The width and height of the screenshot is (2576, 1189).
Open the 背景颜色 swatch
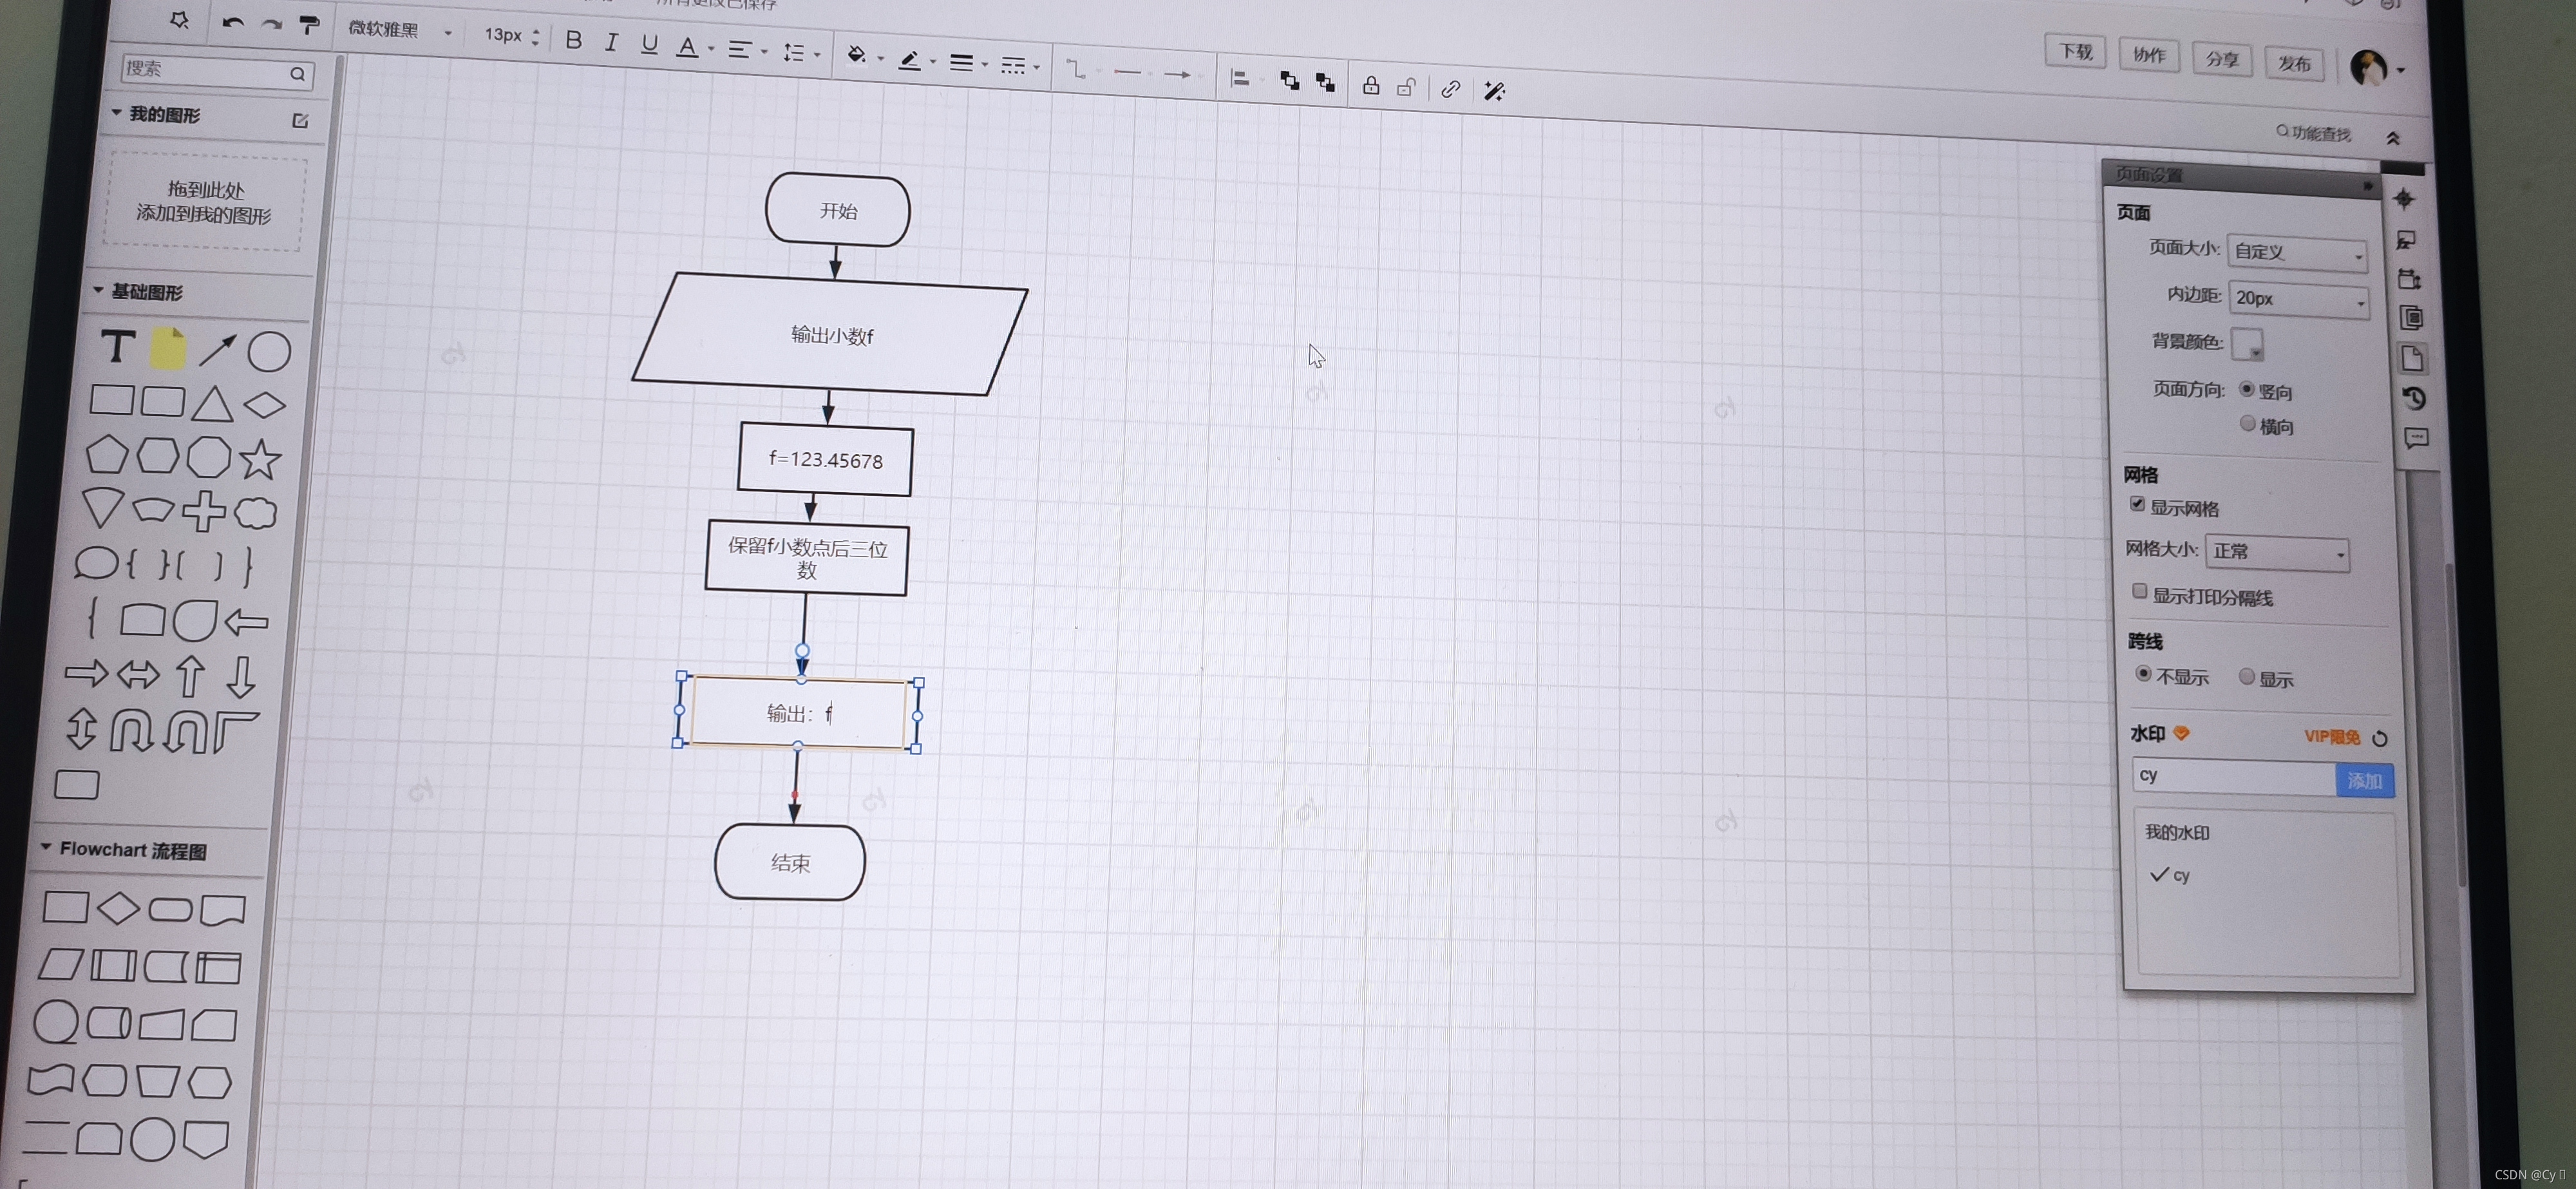(2247, 344)
